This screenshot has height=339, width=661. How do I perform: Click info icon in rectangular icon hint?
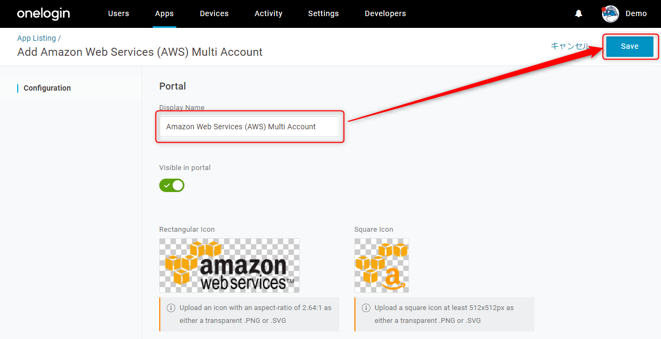pyautogui.click(x=171, y=308)
